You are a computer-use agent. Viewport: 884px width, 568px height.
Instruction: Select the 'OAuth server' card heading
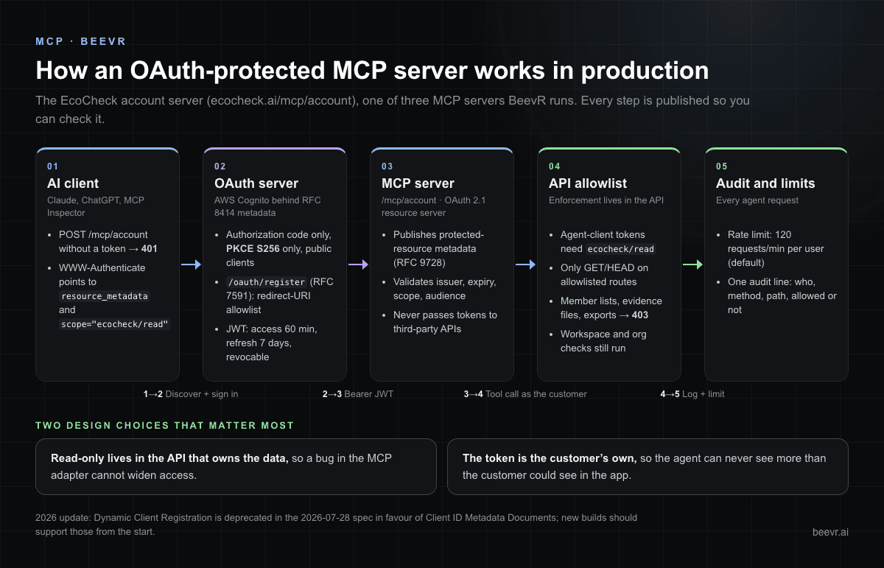[256, 183]
